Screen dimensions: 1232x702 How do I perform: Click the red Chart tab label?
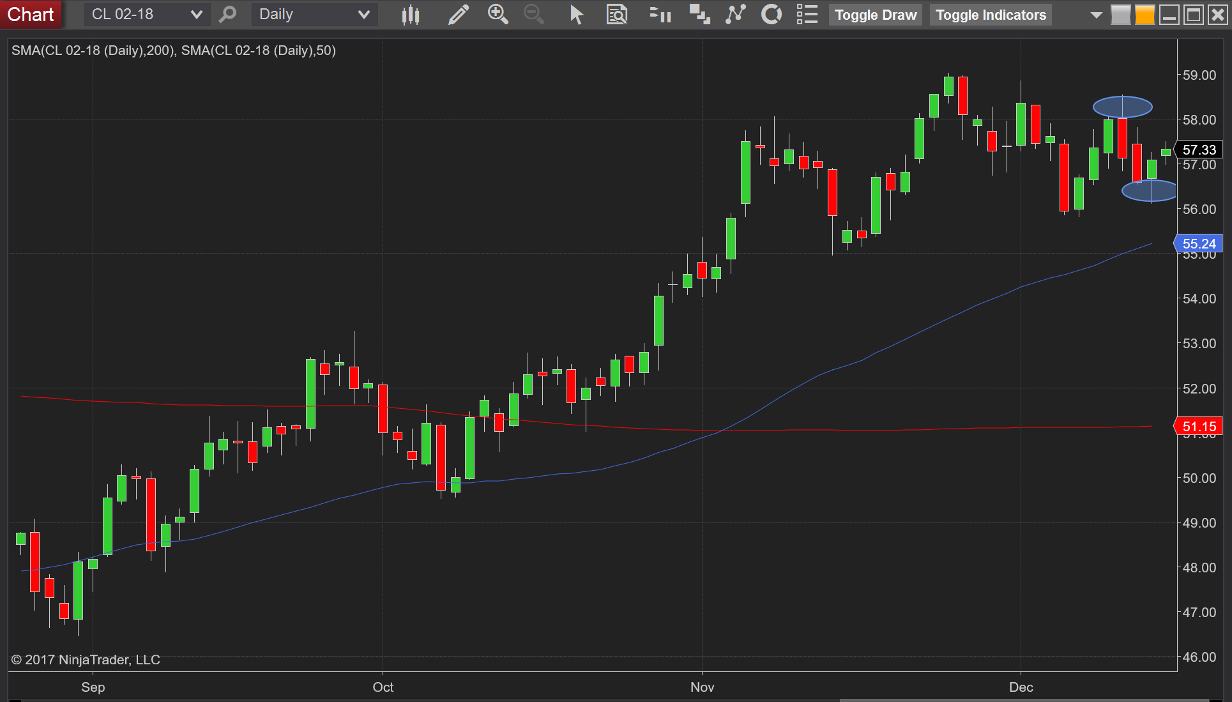(x=31, y=14)
